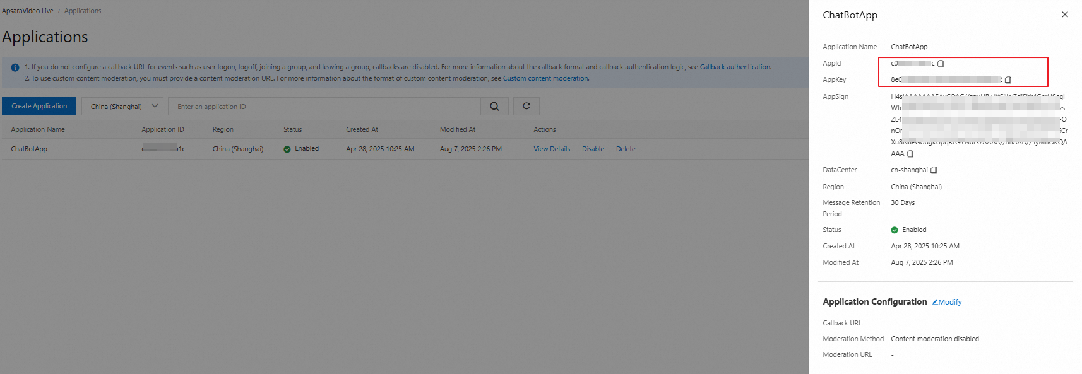Click the Create Application button
The width and height of the screenshot is (1082, 374).
(x=39, y=107)
